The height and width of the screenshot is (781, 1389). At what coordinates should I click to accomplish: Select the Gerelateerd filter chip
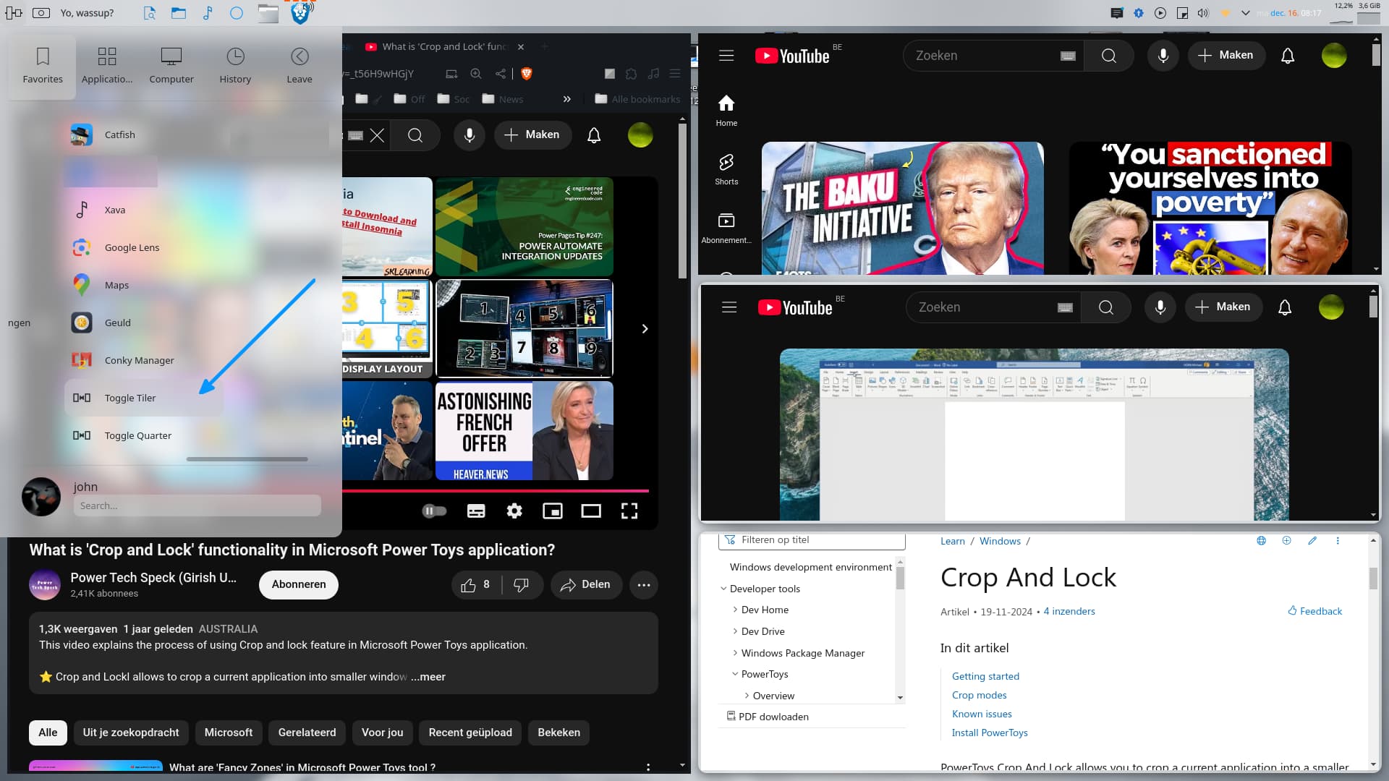click(307, 733)
